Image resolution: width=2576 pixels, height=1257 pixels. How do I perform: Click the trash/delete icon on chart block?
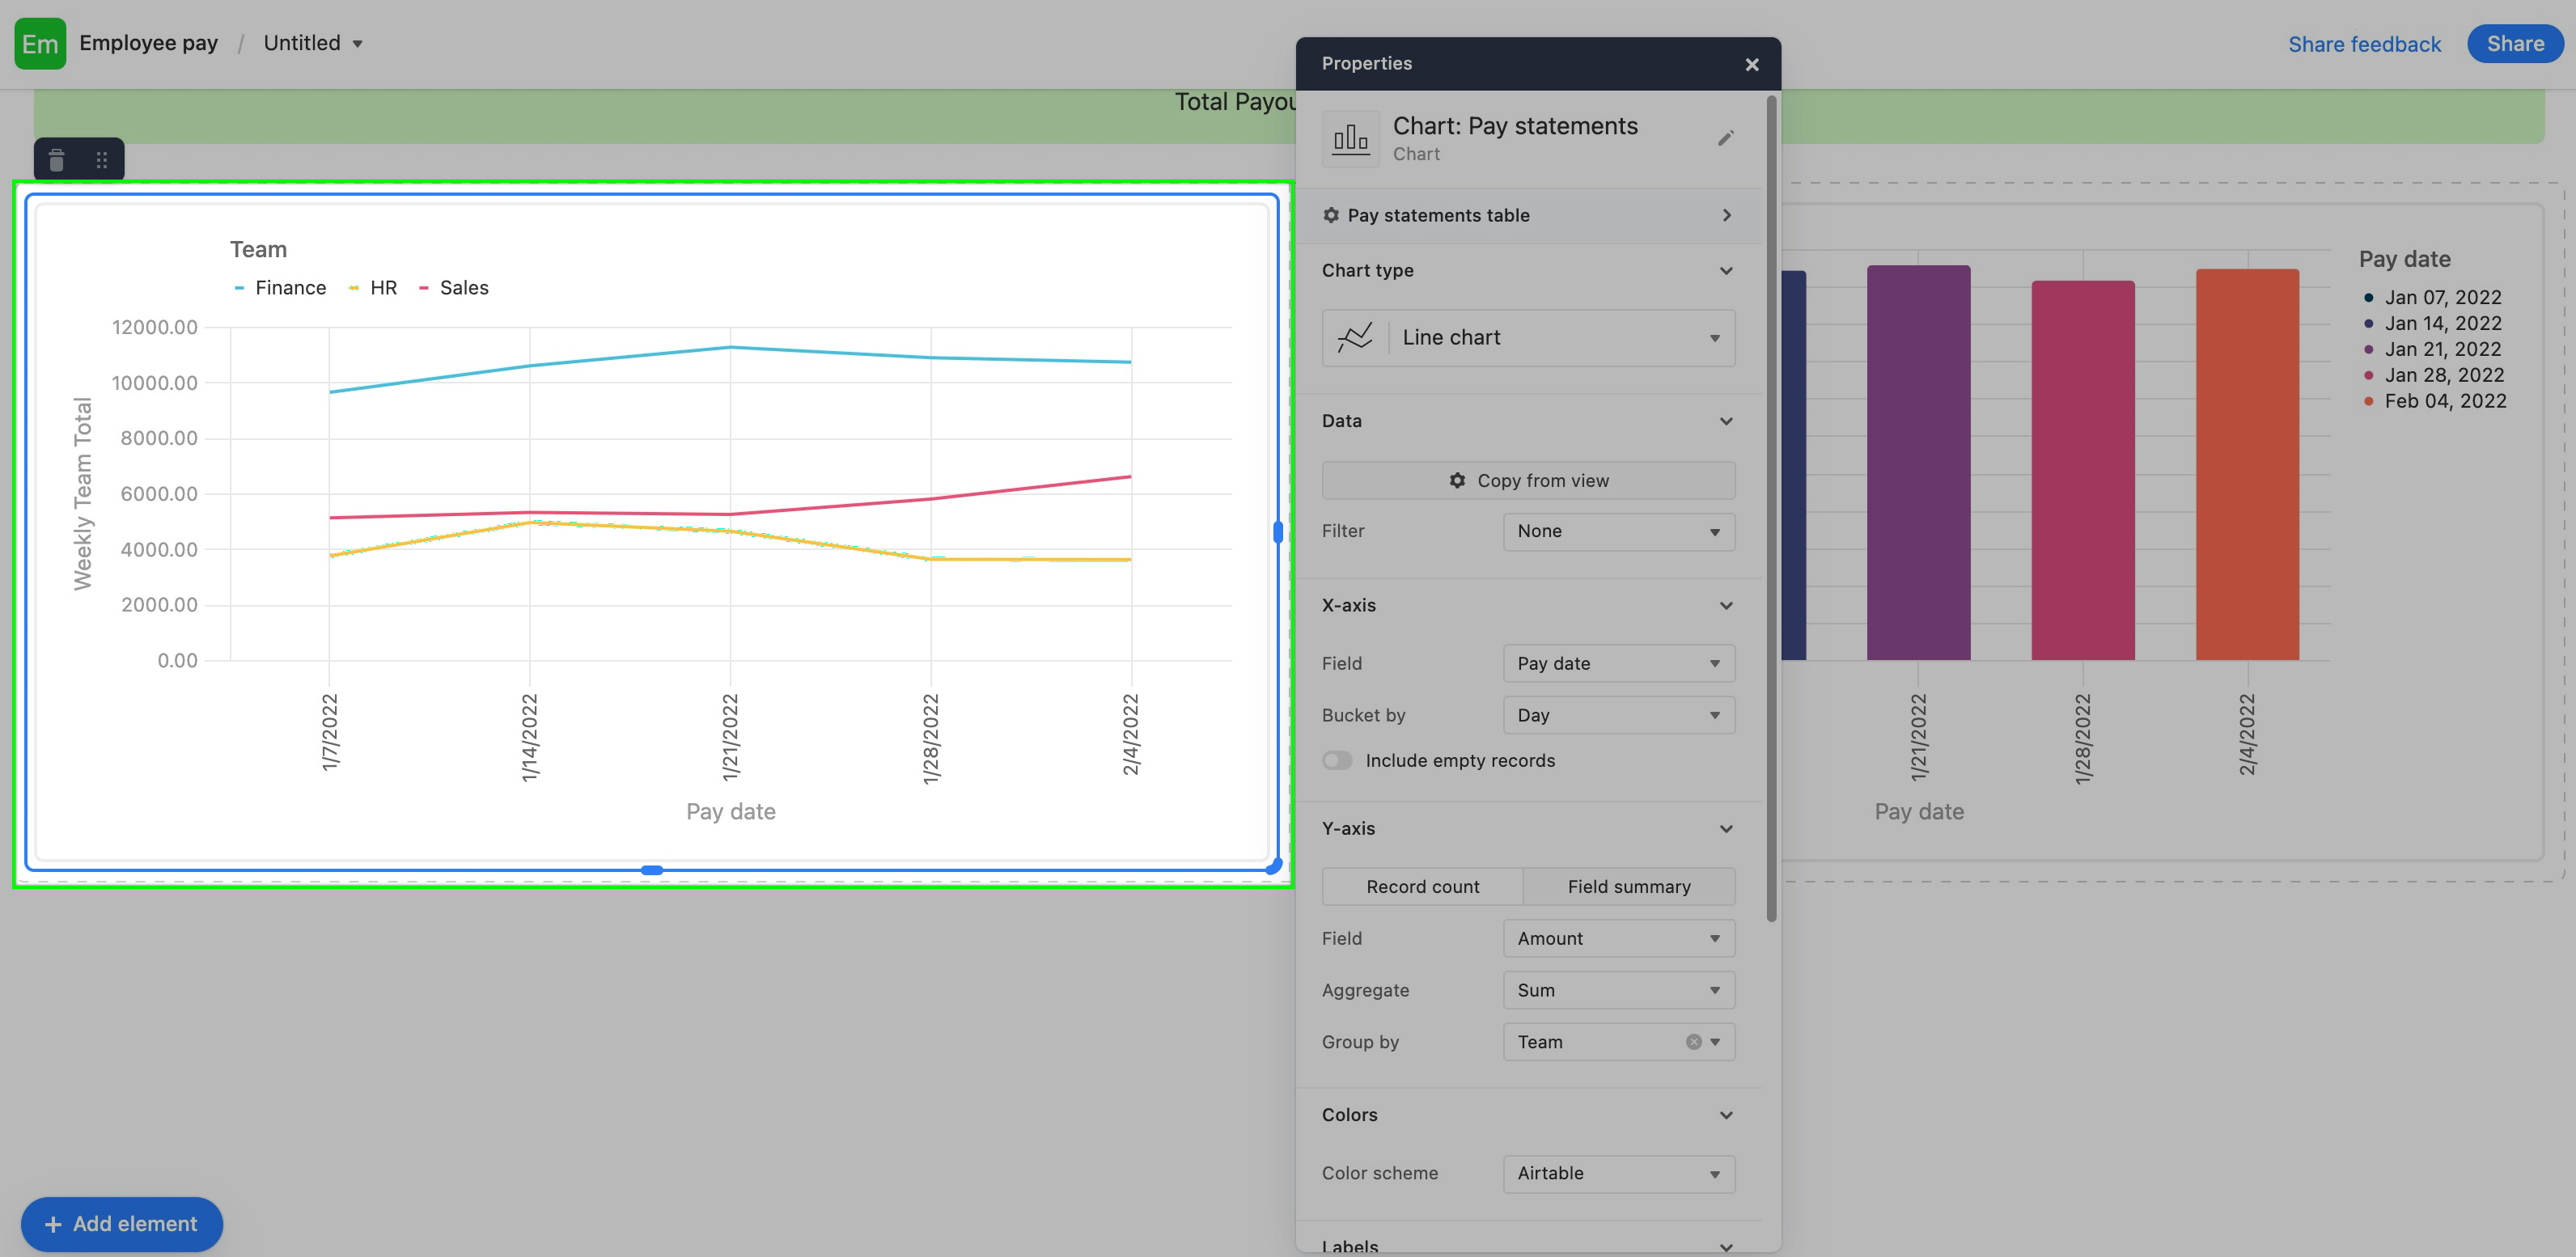pyautogui.click(x=56, y=159)
